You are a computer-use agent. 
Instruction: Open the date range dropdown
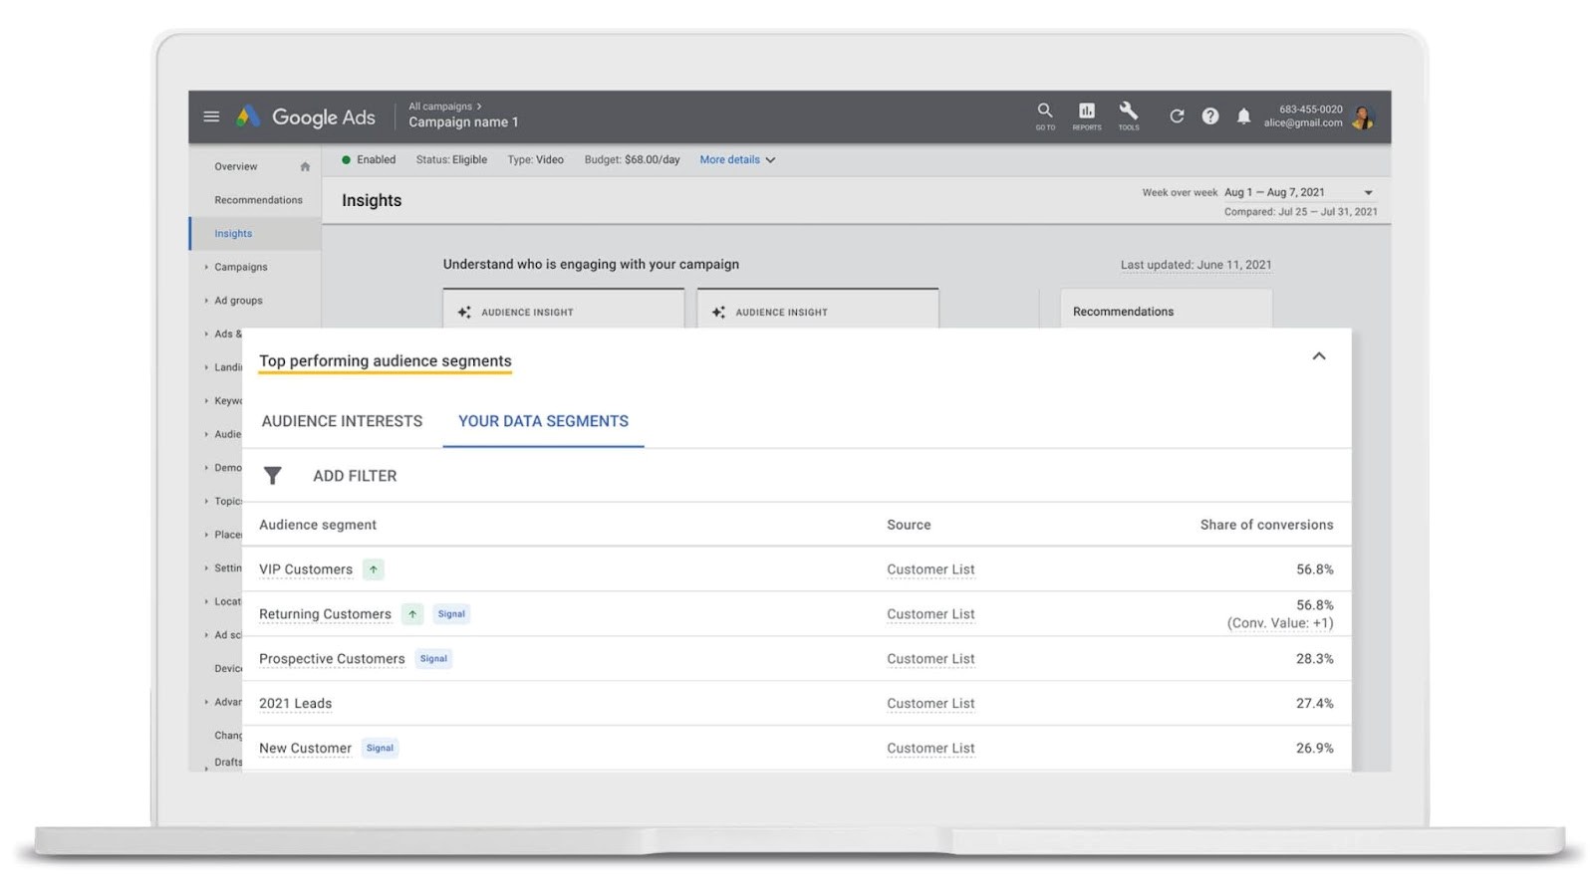pyautogui.click(x=1368, y=193)
